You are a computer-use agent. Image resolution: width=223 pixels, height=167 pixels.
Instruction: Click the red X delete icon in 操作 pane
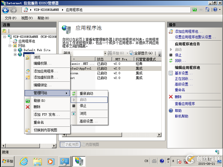pyautogui.click(x=171, y=96)
